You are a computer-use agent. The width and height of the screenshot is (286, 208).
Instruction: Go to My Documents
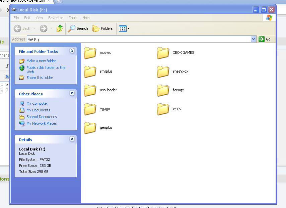pyautogui.click(x=38, y=110)
